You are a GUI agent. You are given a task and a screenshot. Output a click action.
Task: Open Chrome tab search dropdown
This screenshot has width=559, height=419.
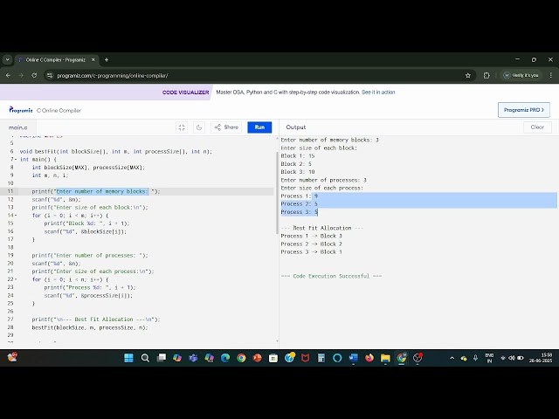pyautogui.click(x=8, y=60)
